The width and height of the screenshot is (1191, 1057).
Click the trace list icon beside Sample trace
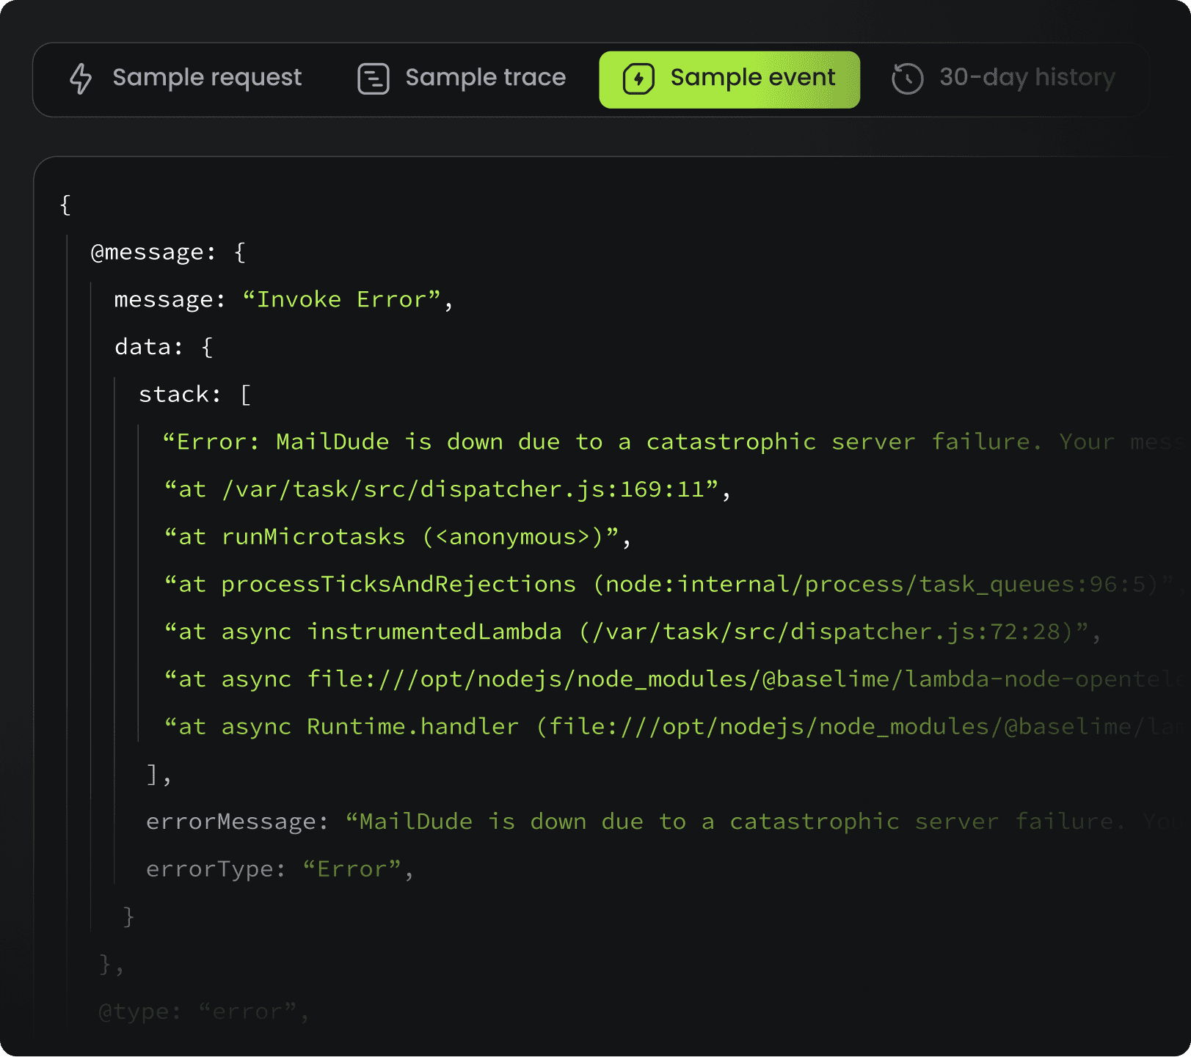click(373, 78)
